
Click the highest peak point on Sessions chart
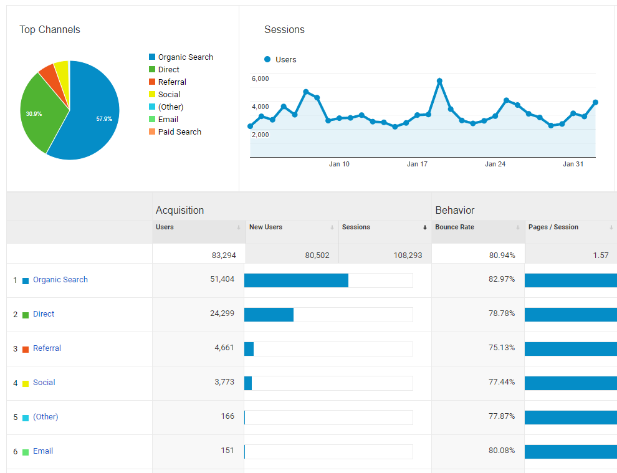pyautogui.click(x=439, y=81)
